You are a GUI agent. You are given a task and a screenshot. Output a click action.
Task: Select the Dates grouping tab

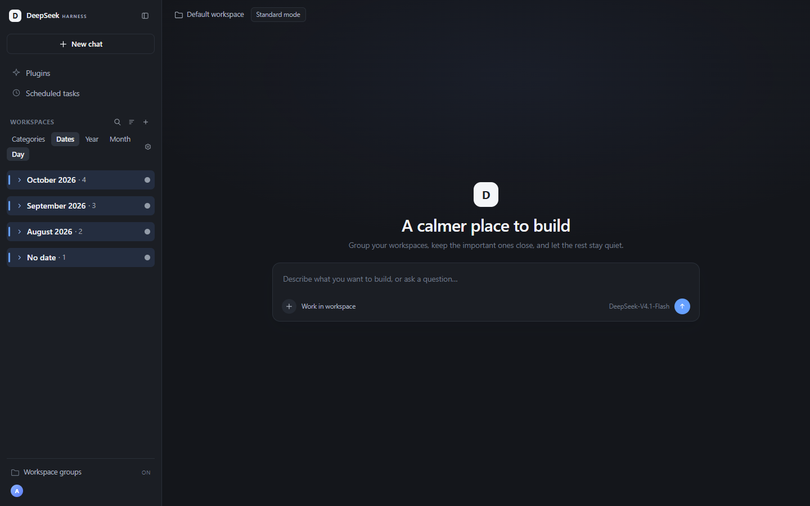tap(65, 139)
